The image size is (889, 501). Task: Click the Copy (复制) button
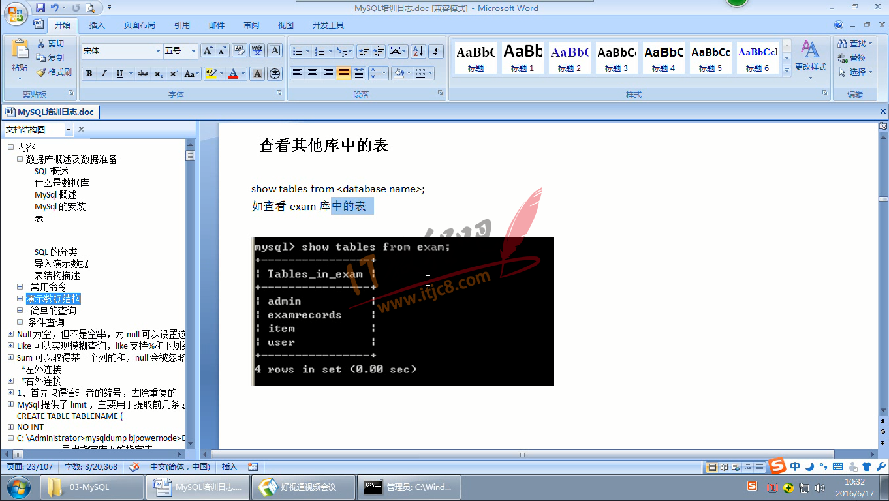51,58
